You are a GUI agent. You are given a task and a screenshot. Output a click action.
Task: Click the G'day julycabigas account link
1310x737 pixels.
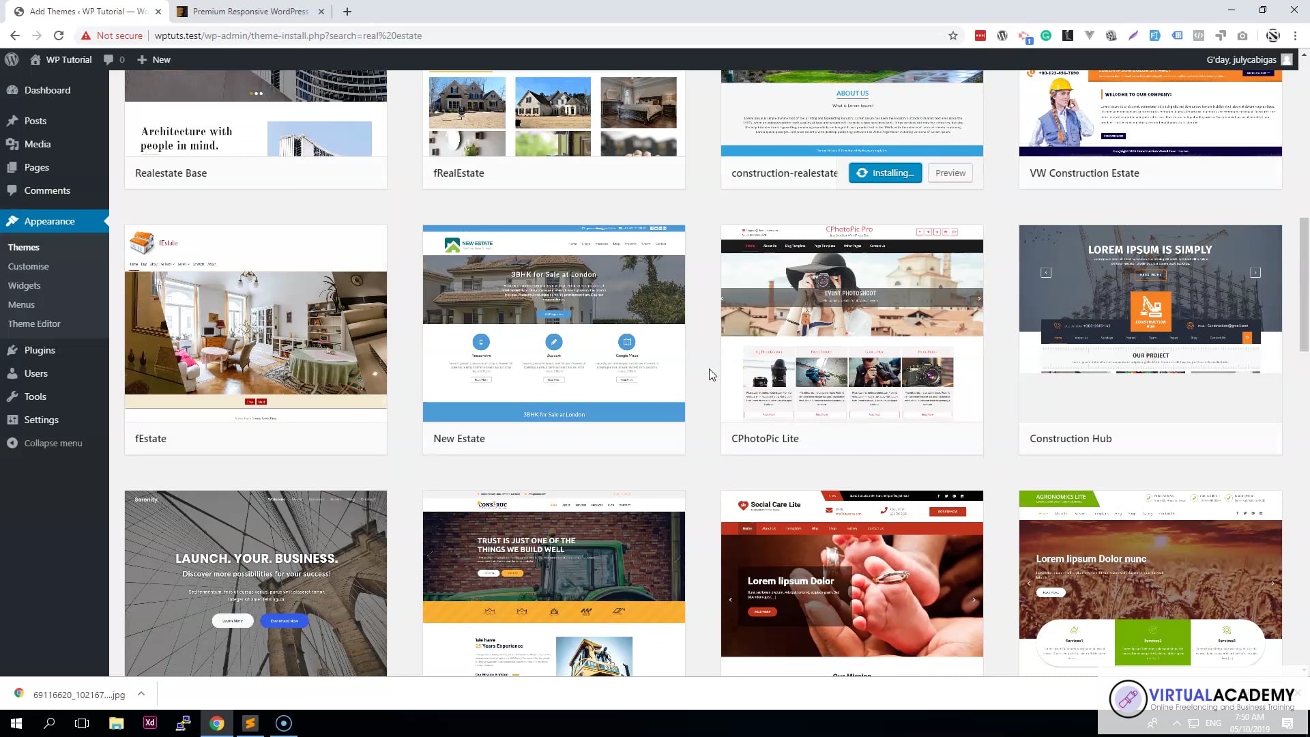point(1249,59)
